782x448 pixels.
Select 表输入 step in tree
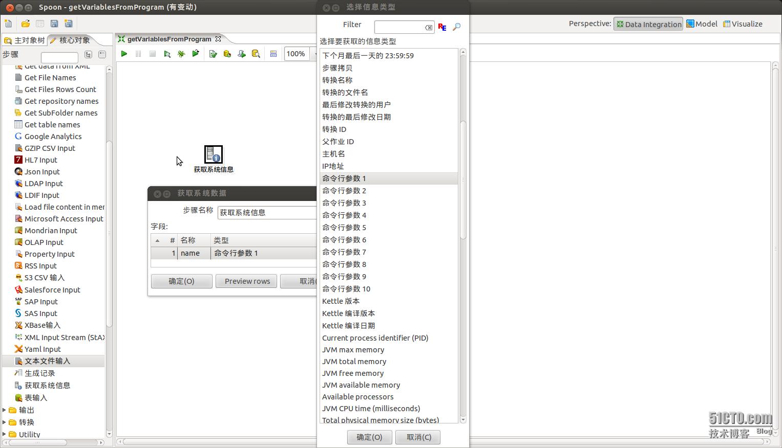point(36,398)
